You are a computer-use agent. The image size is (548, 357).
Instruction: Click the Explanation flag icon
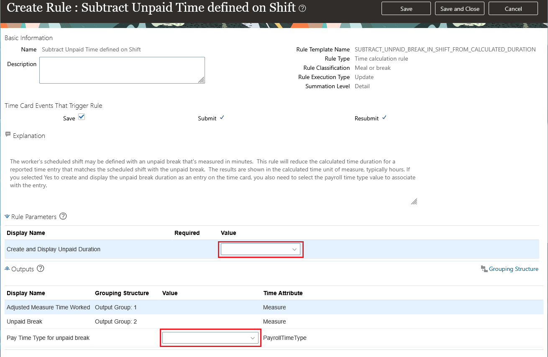(7, 135)
